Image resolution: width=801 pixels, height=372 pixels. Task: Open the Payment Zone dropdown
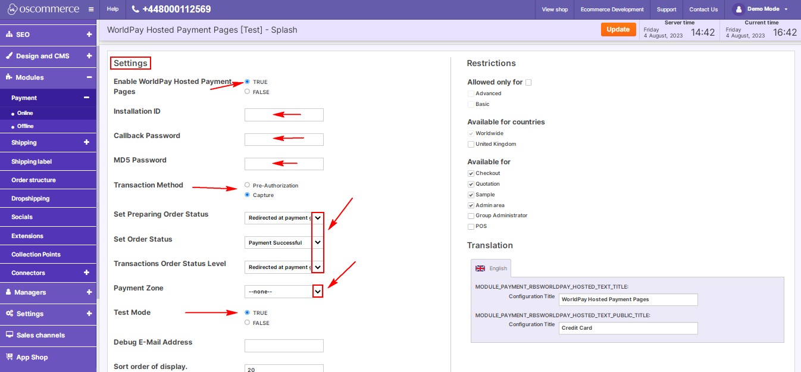[x=317, y=291]
